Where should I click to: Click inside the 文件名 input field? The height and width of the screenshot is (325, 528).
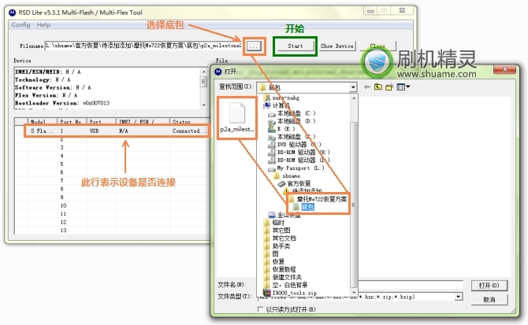410,285
